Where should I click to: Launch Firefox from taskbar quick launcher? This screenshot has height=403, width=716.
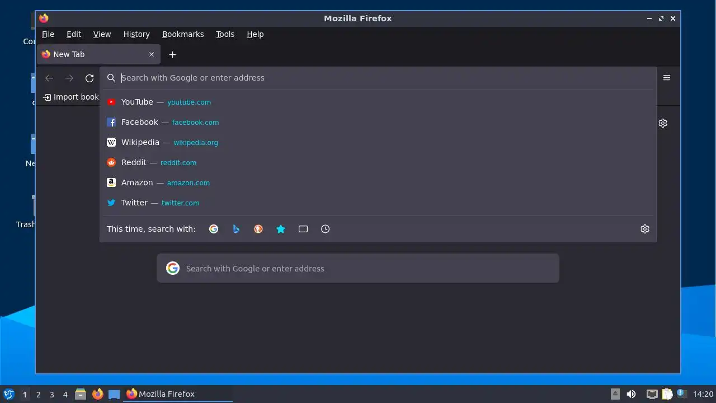coord(98,394)
